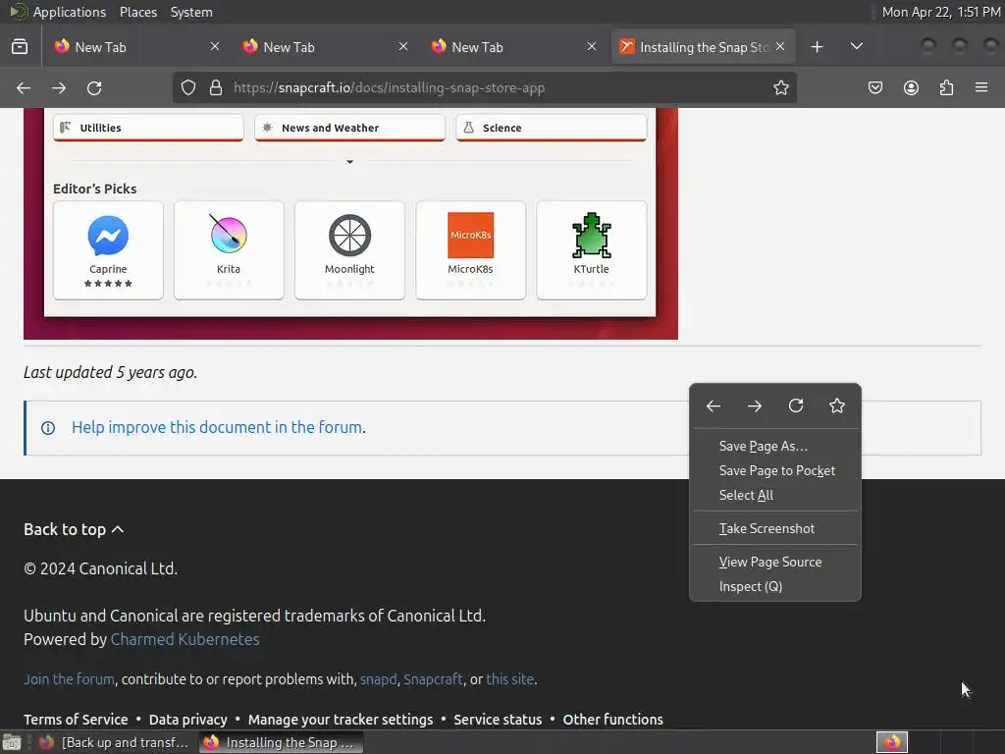Click the browser back arrow button
Screen dimensions: 1005x754
(x=24, y=87)
